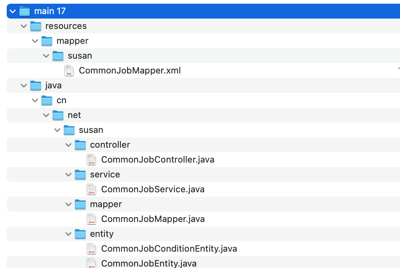Click the entity folder icon

(x=80, y=234)
